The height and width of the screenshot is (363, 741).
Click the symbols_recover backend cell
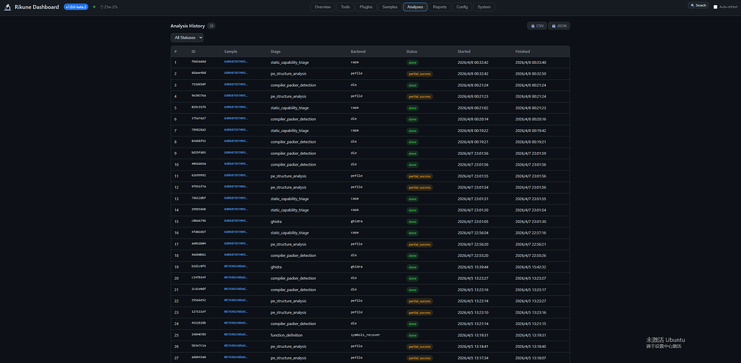[x=365, y=335]
